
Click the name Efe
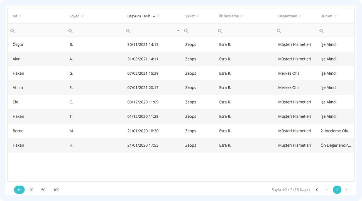click(x=15, y=102)
